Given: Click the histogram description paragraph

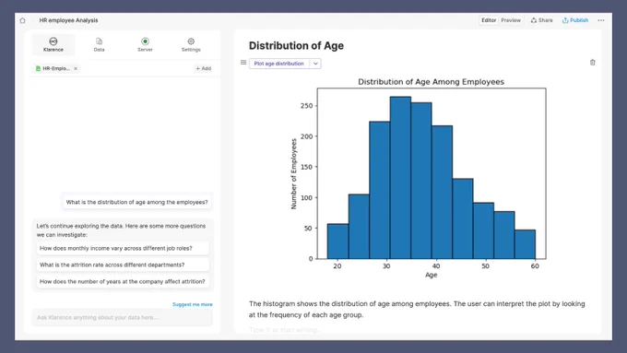Looking at the screenshot, I should [x=417, y=310].
